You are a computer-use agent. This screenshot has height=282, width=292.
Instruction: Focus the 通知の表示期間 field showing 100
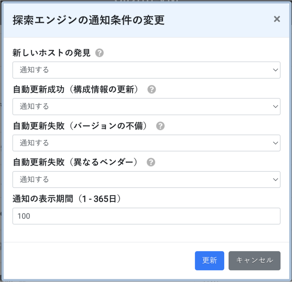pyautogui.click(x=146, y=216)
